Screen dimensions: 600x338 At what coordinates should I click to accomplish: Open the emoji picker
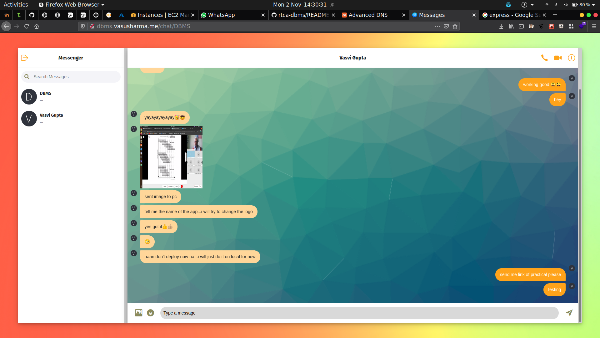tap(150, 313)
